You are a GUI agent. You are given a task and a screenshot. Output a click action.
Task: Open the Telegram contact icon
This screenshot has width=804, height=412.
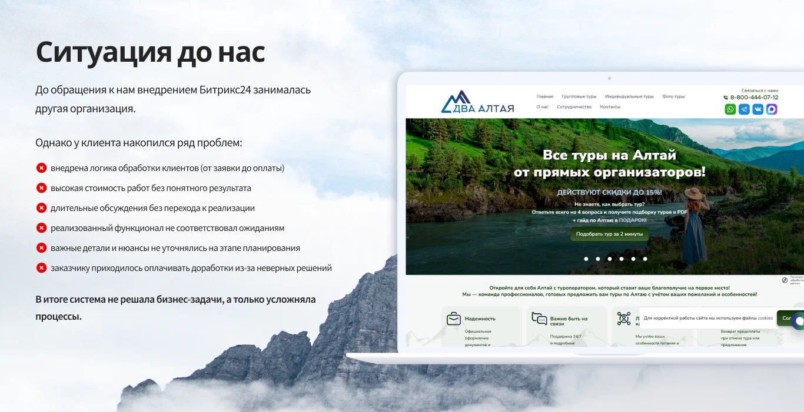point(744,109)
